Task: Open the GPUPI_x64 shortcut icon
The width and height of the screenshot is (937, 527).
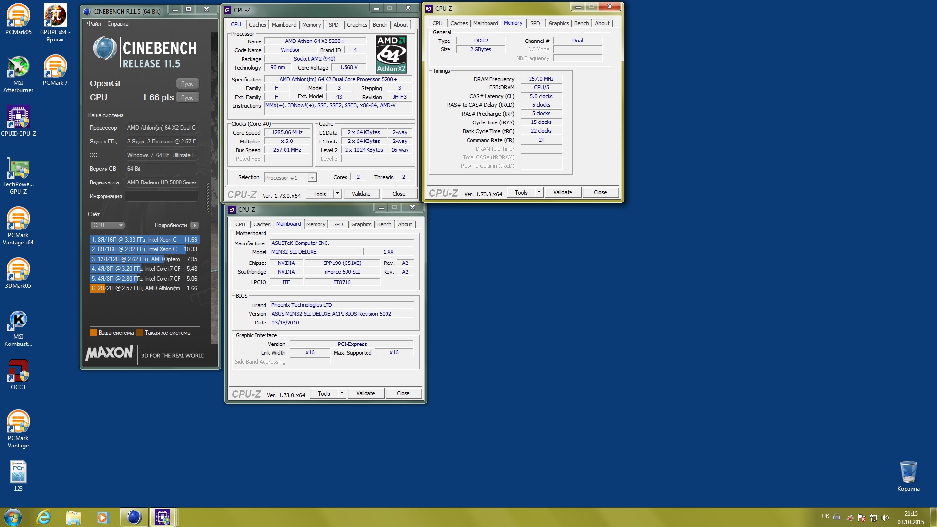Action: click(55, 22)
